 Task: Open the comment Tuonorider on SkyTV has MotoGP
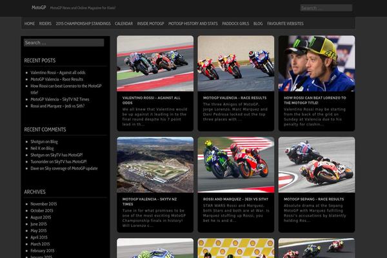point(59,162)
